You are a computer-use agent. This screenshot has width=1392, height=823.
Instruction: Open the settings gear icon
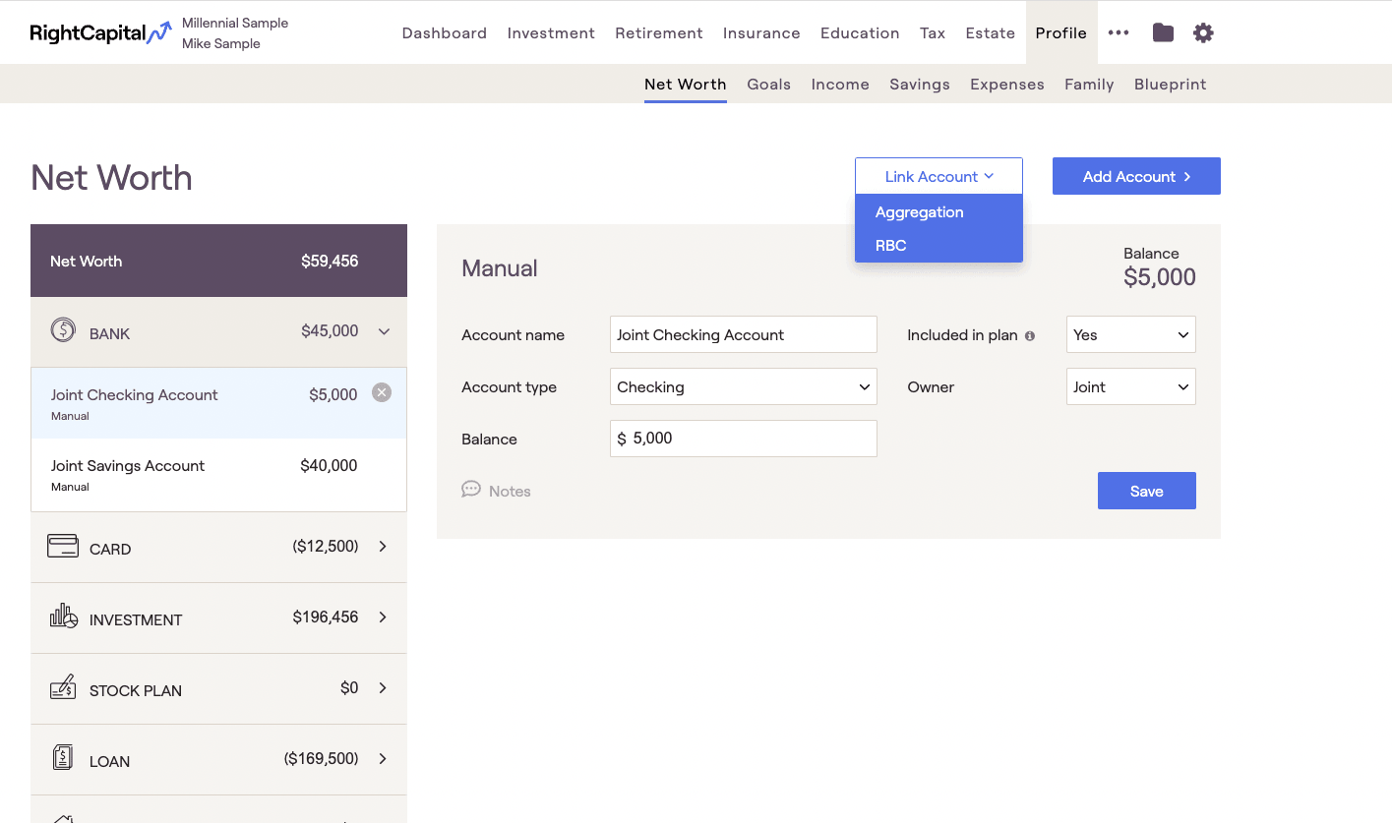pyautogui.click(x=1203, y=32)
